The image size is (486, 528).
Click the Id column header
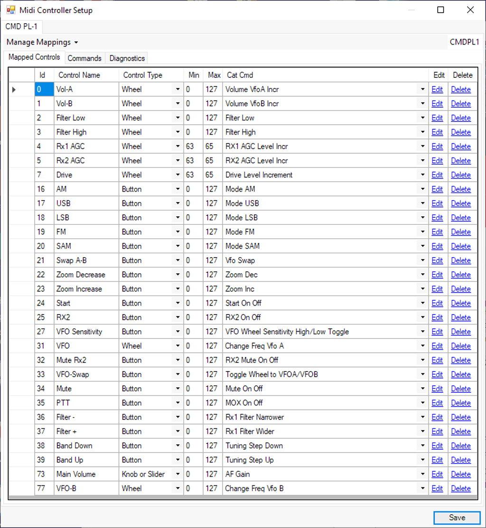pos(44,75)
